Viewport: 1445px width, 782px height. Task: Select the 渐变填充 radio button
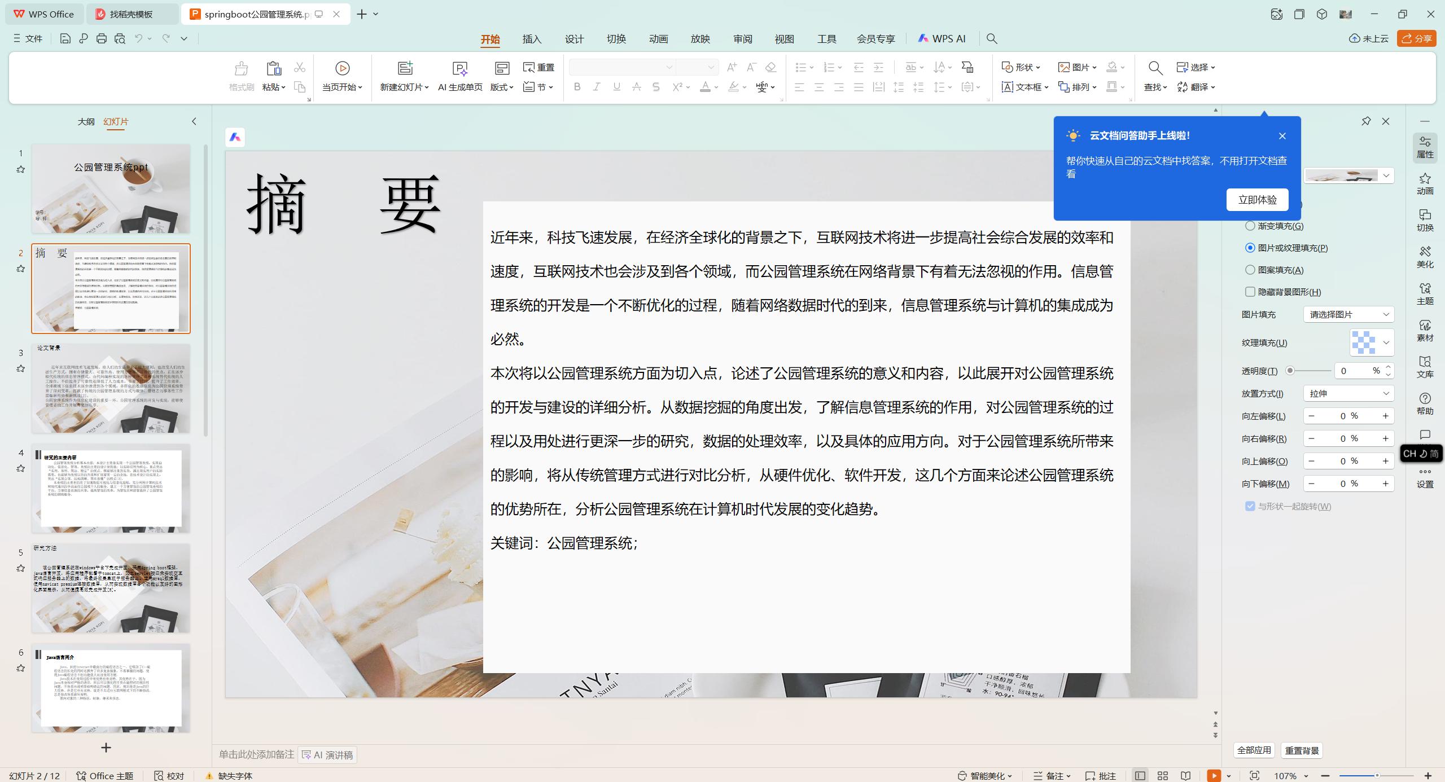(1250, 225)
